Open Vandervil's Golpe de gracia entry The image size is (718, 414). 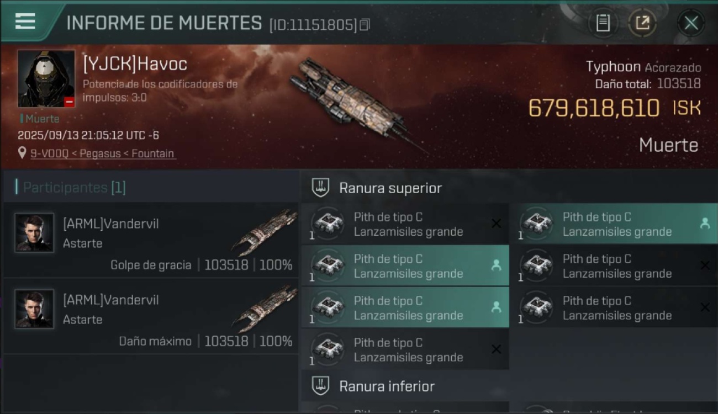(x=150, y=240)
